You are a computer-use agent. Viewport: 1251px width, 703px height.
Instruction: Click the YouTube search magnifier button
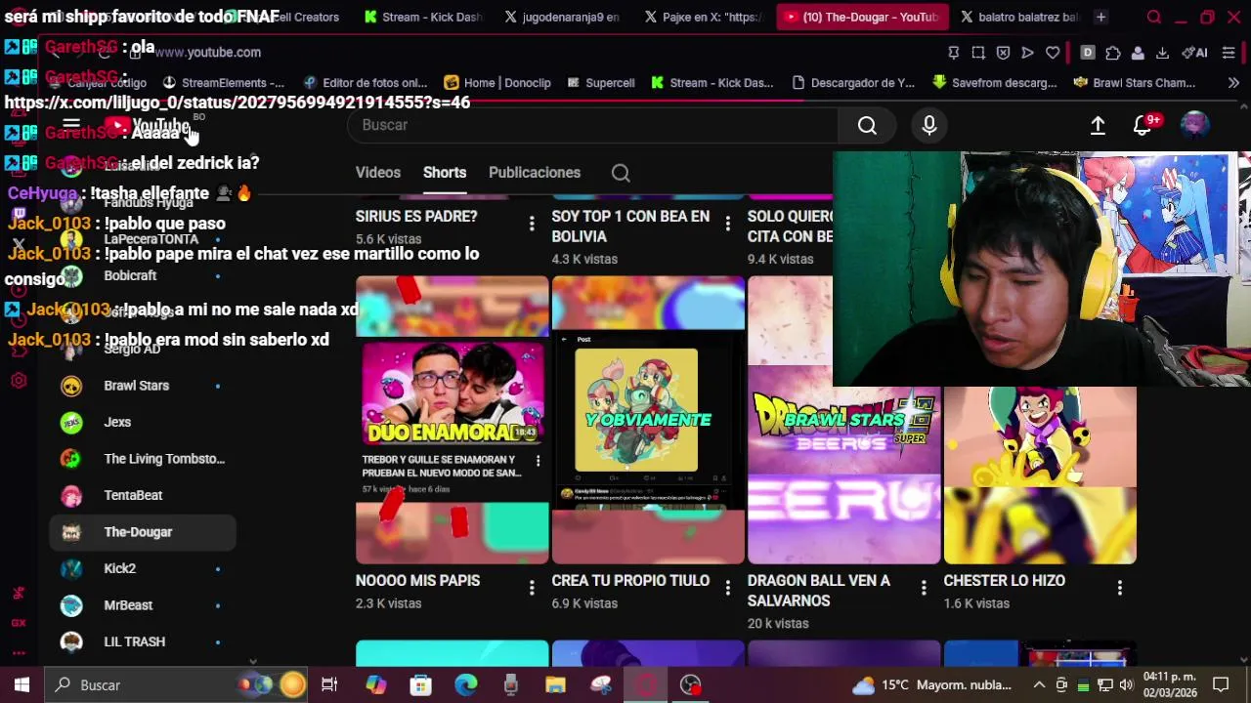tap(867, 125)
